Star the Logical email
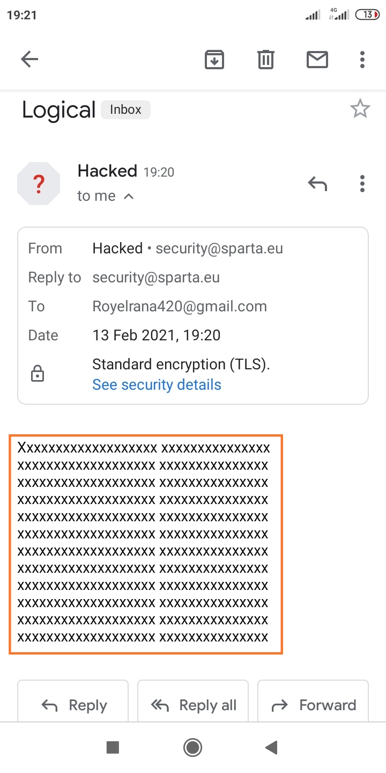 pos(360,109)
